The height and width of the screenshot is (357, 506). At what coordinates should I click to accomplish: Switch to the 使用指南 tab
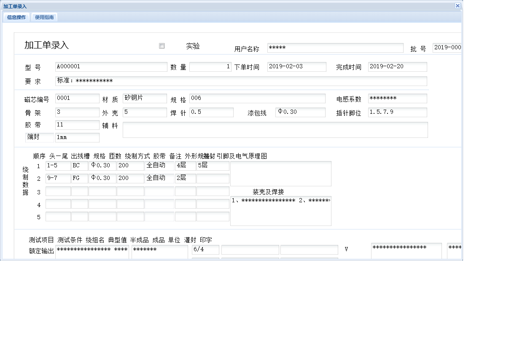click(x=44, y=17)
